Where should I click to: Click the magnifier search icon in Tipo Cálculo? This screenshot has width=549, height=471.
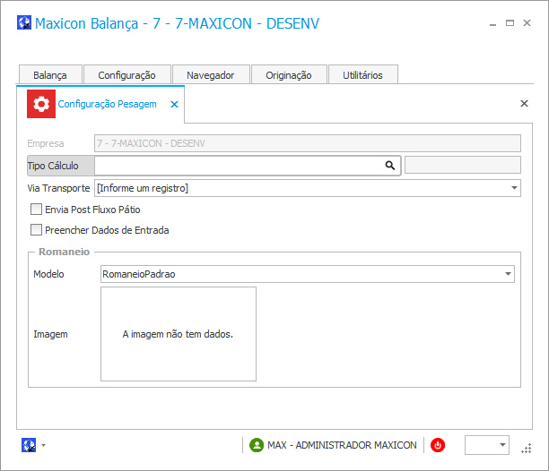[390, 166]
